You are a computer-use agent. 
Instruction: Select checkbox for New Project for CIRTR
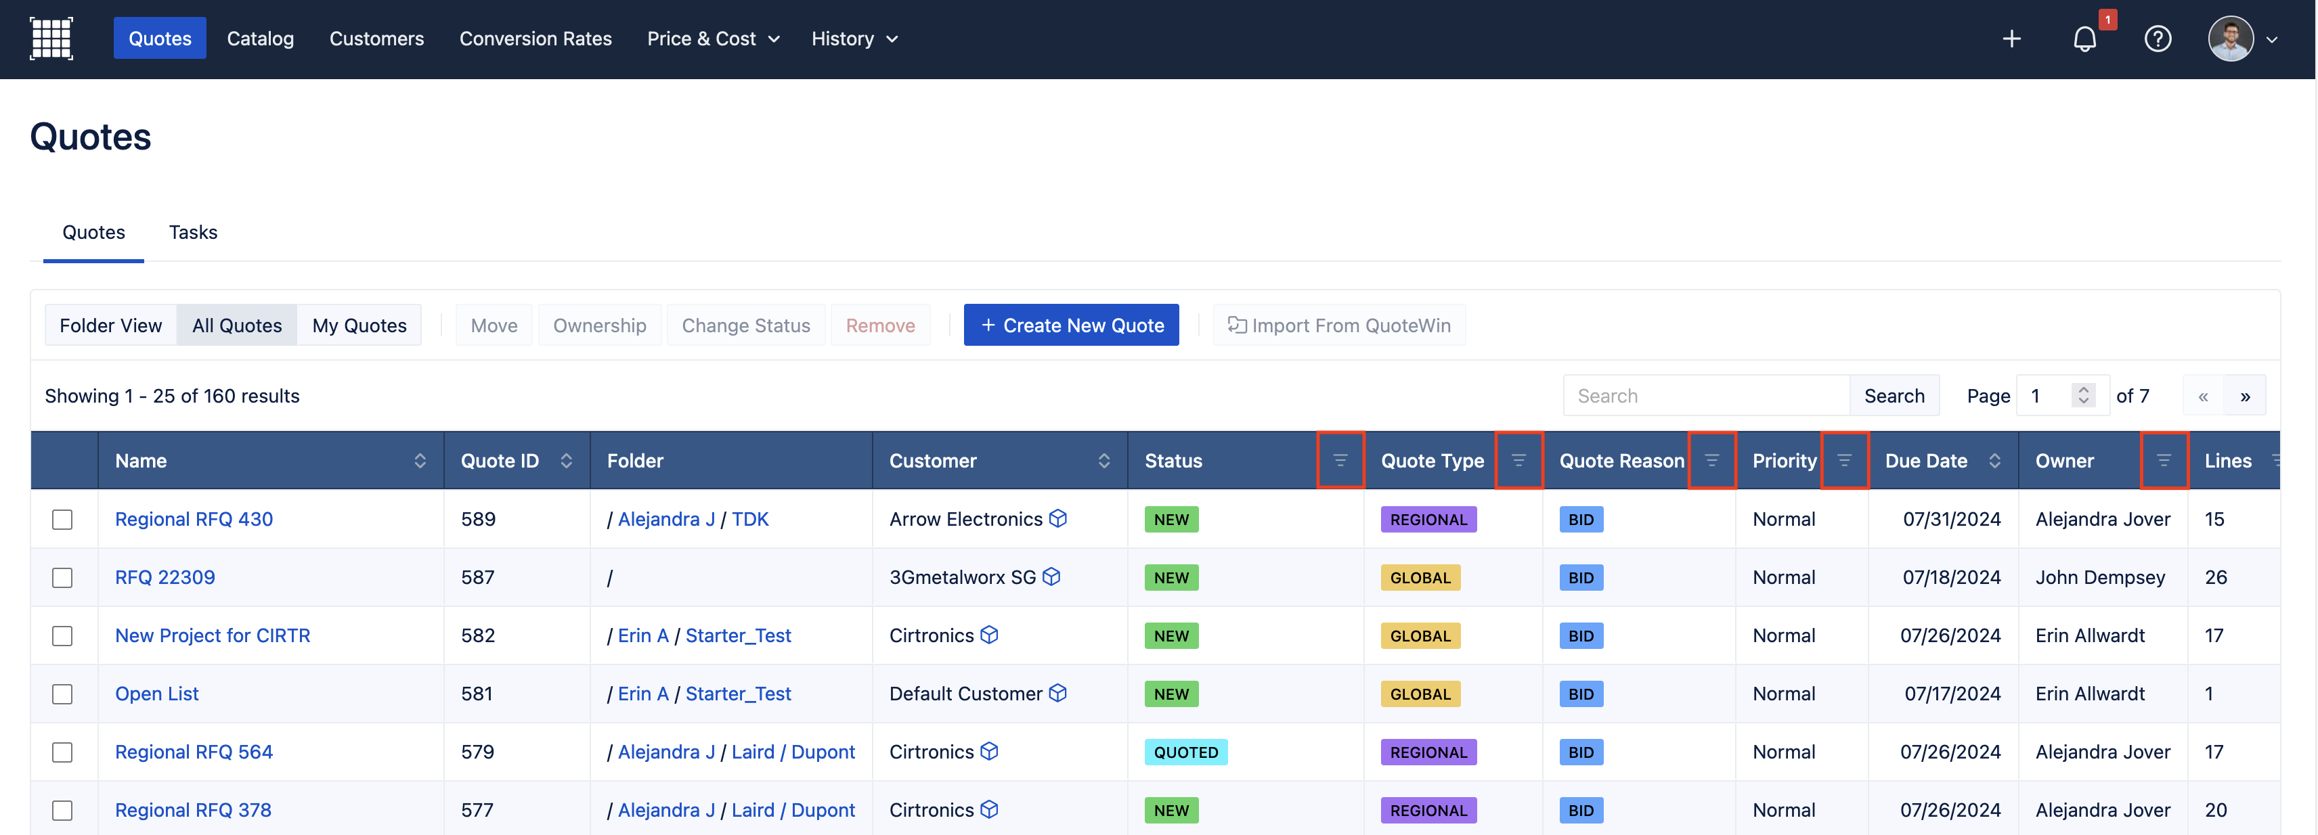pos(62,636)
